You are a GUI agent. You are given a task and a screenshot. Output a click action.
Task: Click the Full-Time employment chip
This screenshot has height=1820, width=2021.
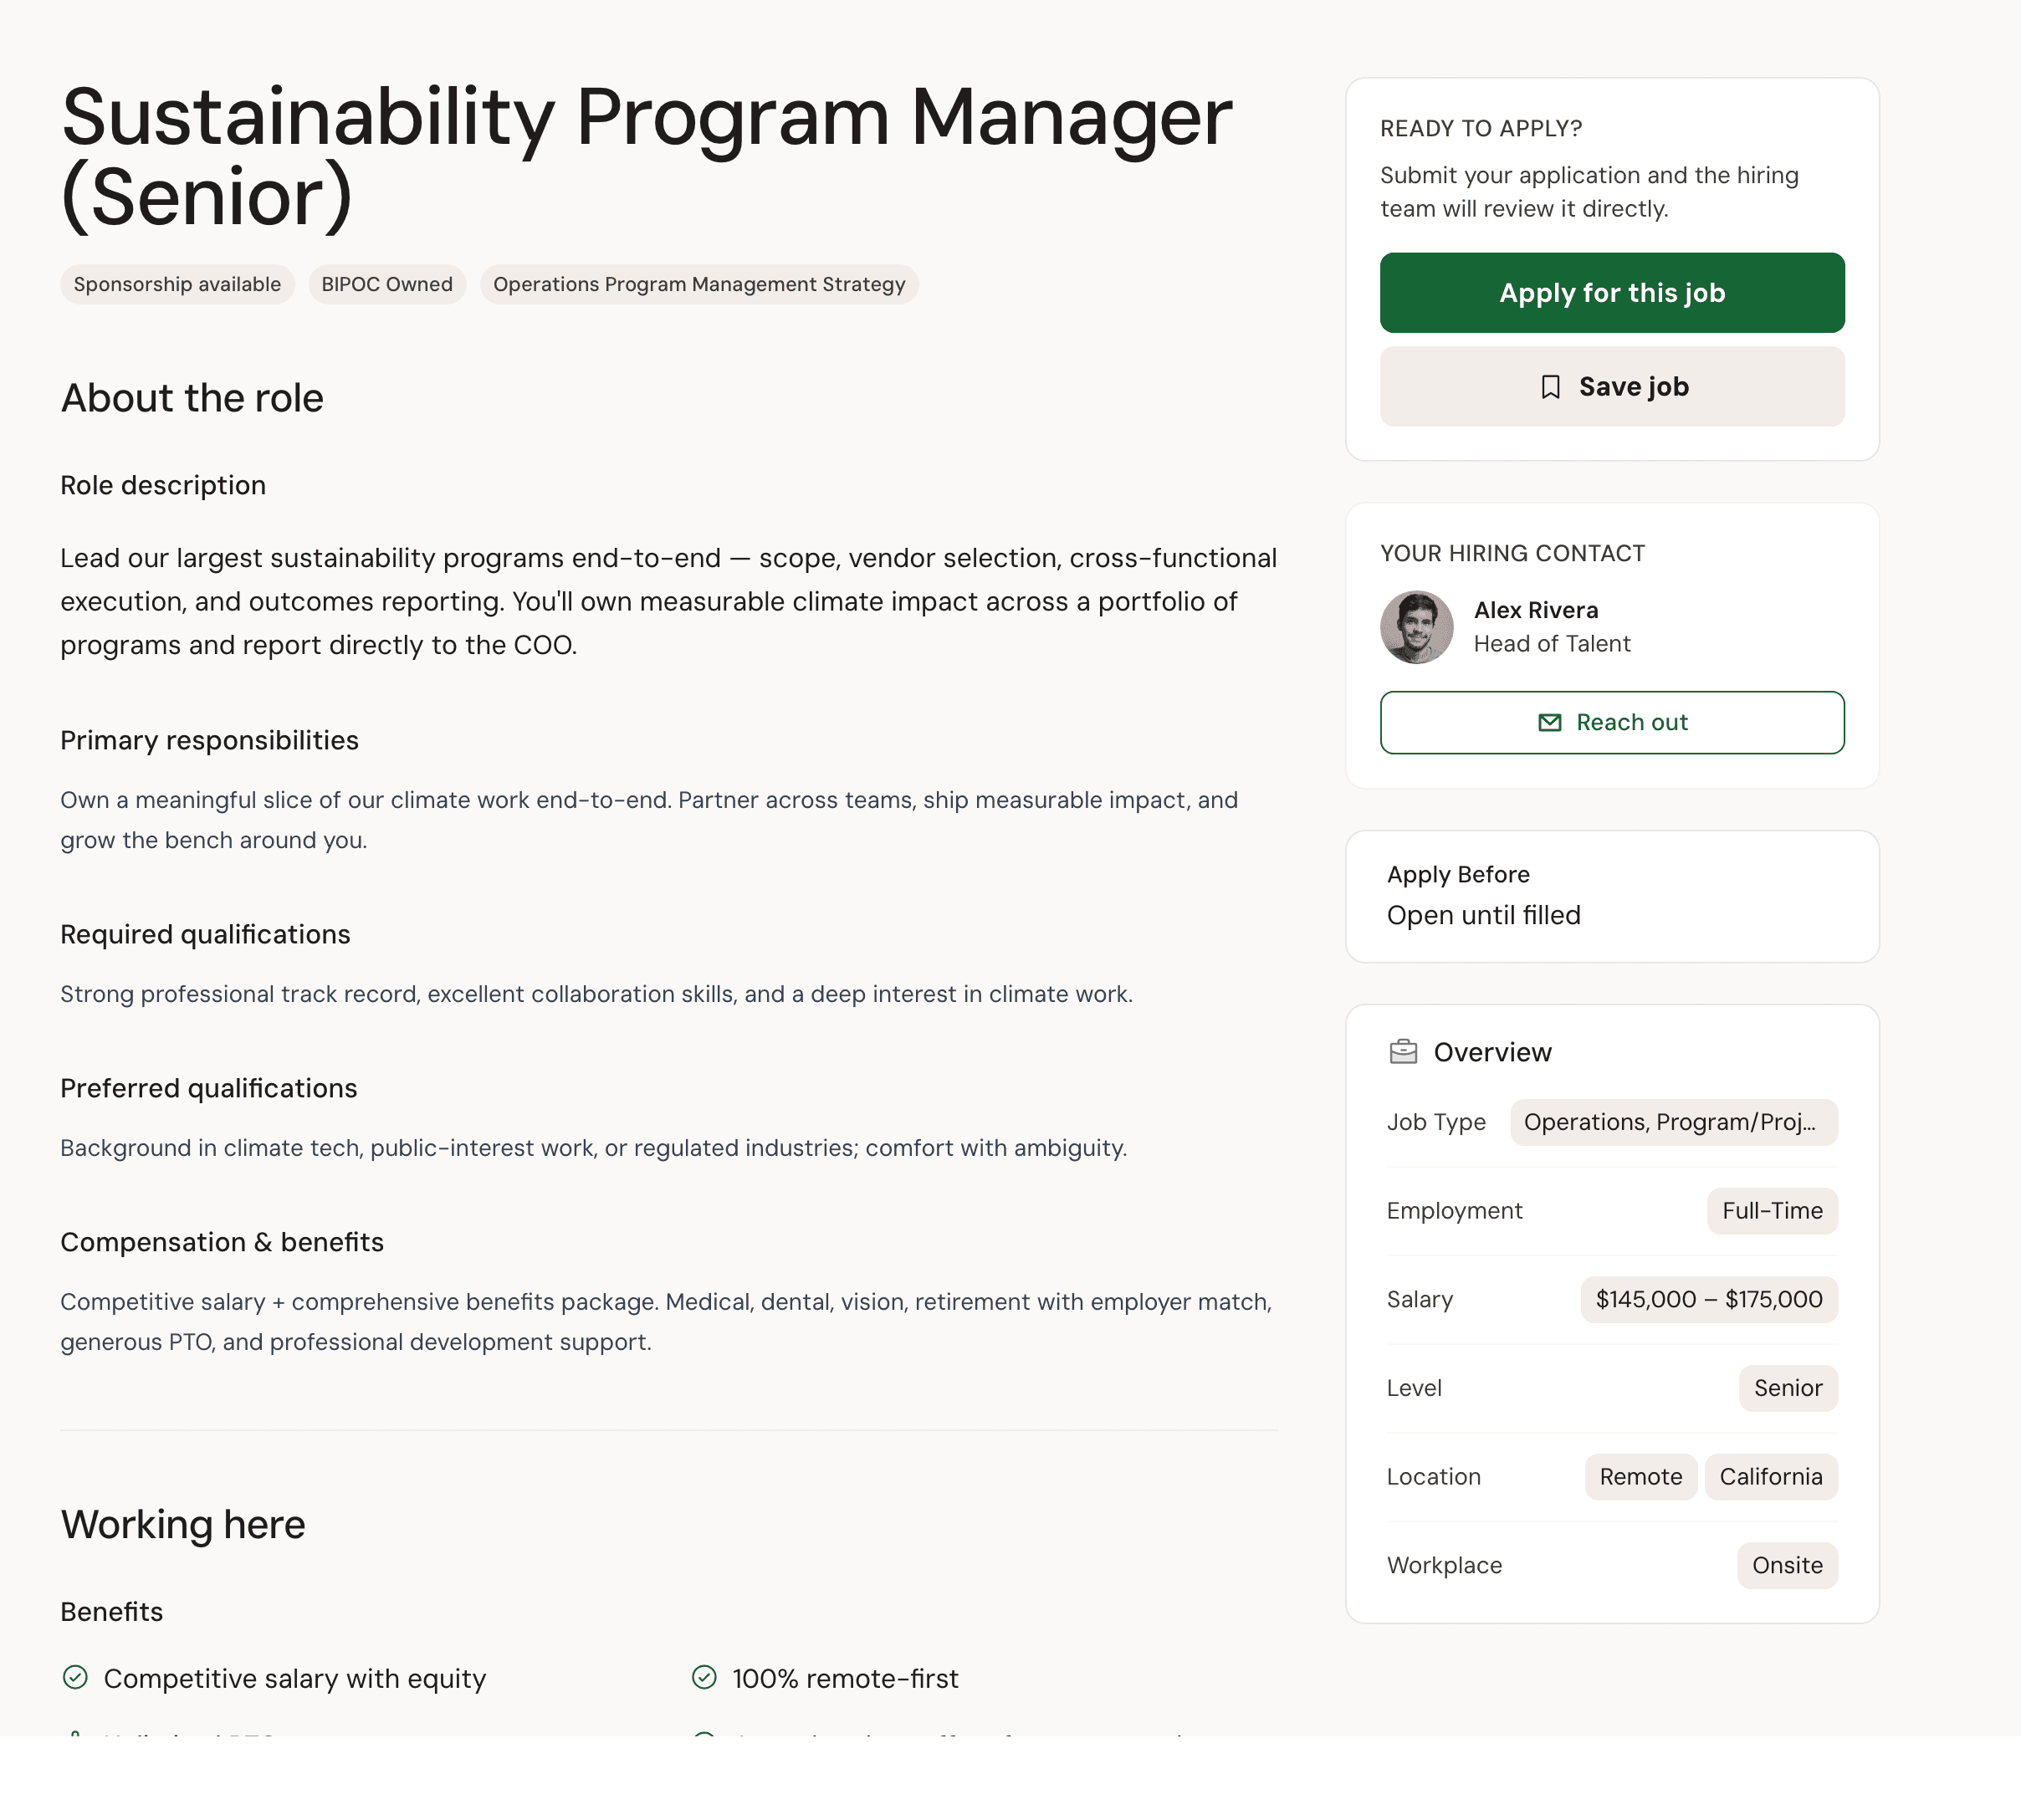click(1772, 1211)
